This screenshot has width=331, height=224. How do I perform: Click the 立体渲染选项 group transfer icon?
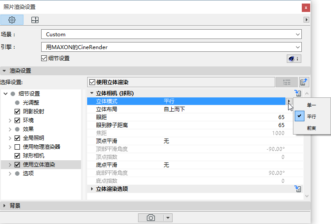tap(298, 189)
